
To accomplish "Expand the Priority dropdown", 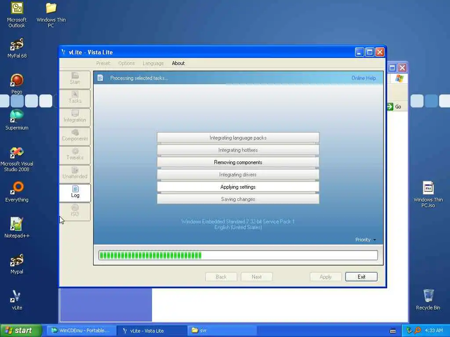I will point(366,240).
